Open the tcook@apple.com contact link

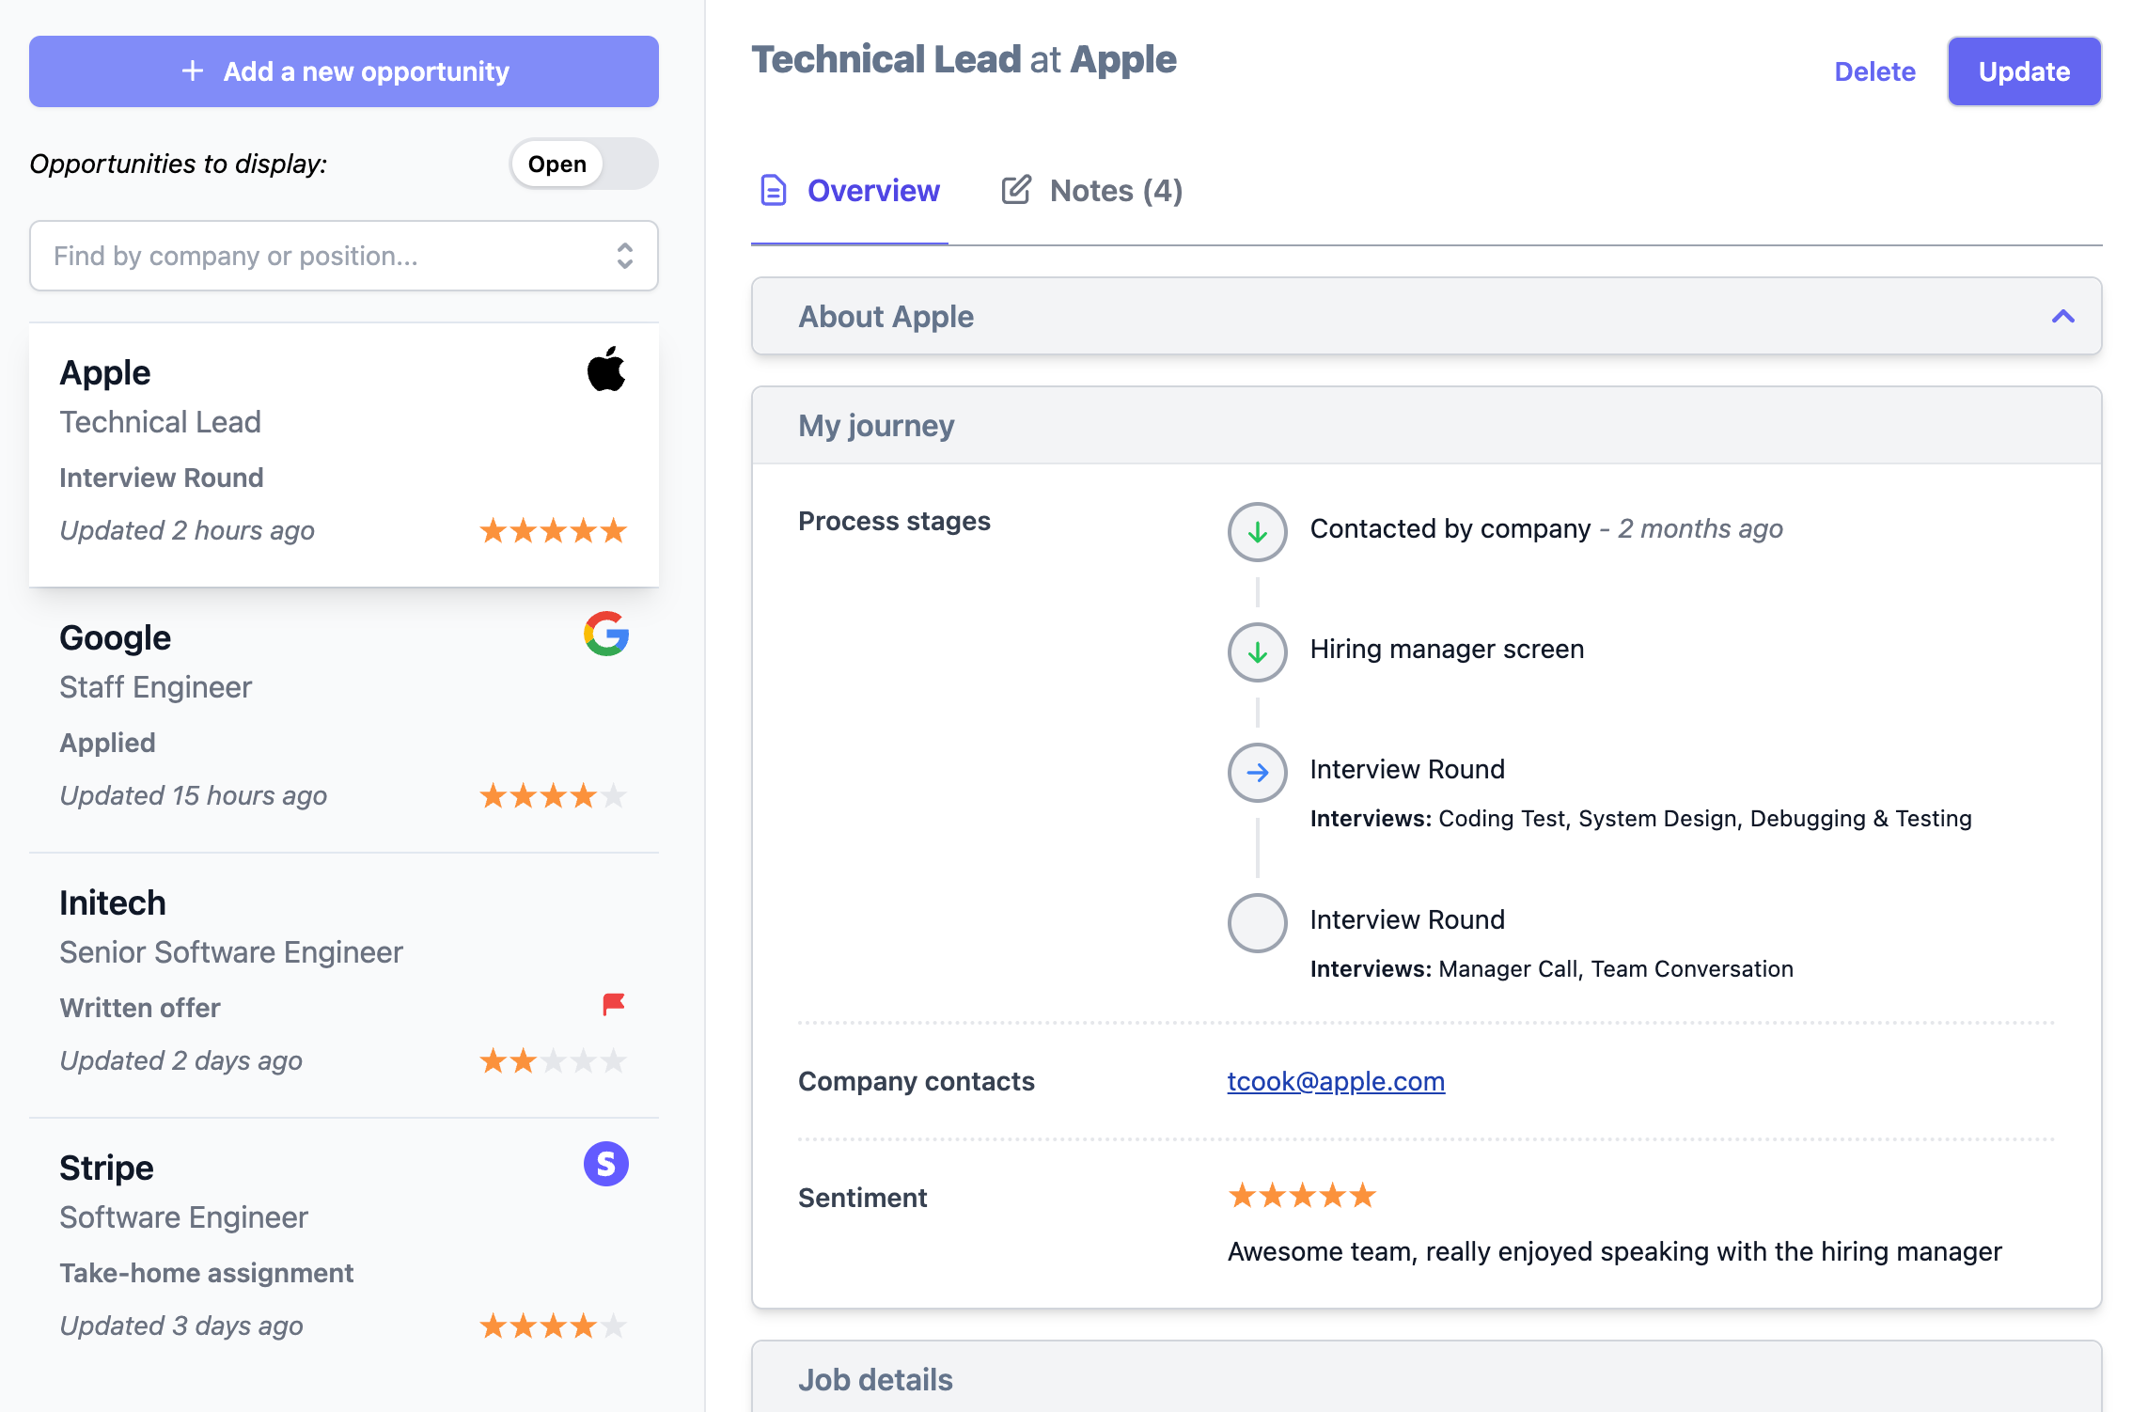click(1336, 1081)
